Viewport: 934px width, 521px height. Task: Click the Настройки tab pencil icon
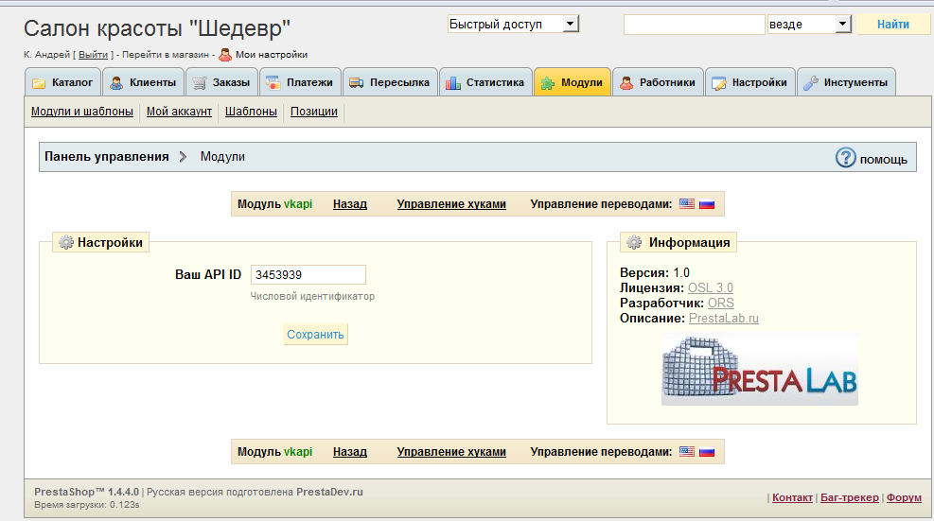[x=719, y=83]
